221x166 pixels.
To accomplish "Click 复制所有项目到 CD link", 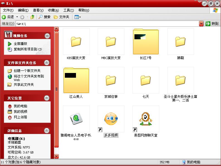I will [28, 49].
